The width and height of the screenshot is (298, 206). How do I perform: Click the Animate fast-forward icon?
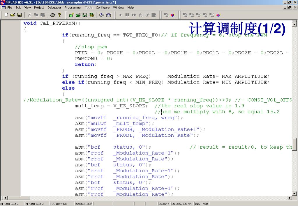coord(134,15)
